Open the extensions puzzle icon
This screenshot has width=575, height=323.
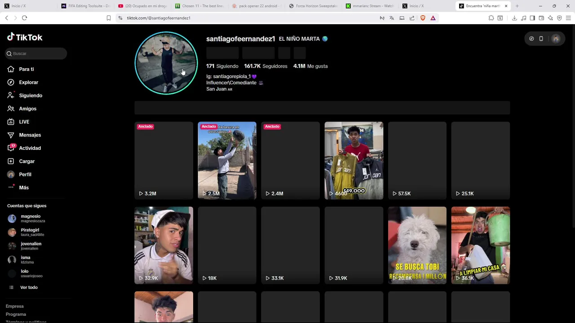[x=491, y=18]
